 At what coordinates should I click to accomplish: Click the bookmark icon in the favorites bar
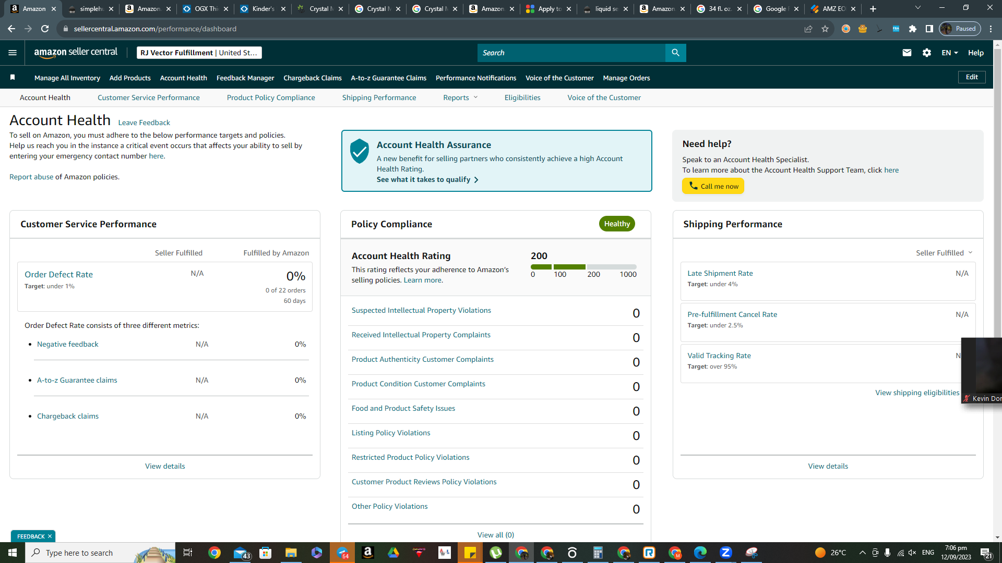click(13, 78)
